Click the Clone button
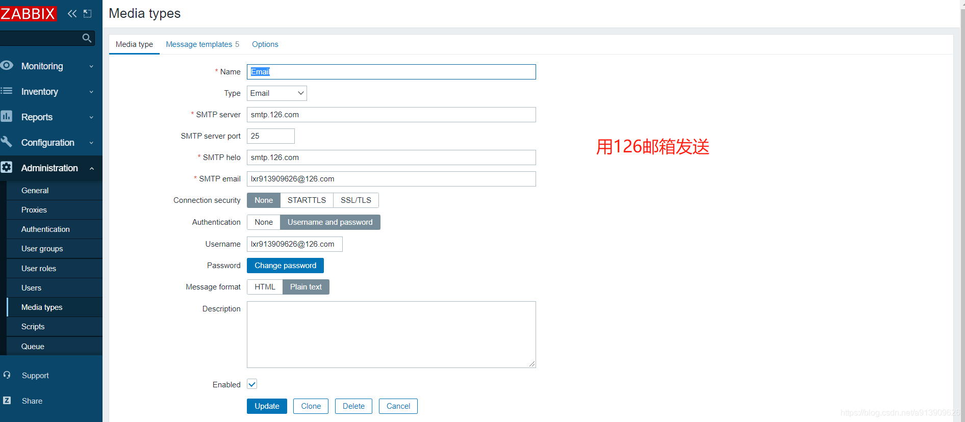 pyautogui.click(x=311, y=406)
